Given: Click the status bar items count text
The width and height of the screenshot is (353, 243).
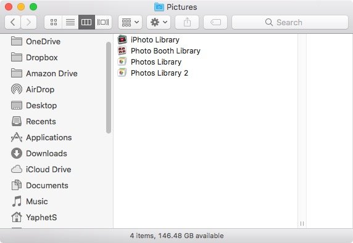Looking at the screenshot, I should pyautogui.click(x=176, y=236).
